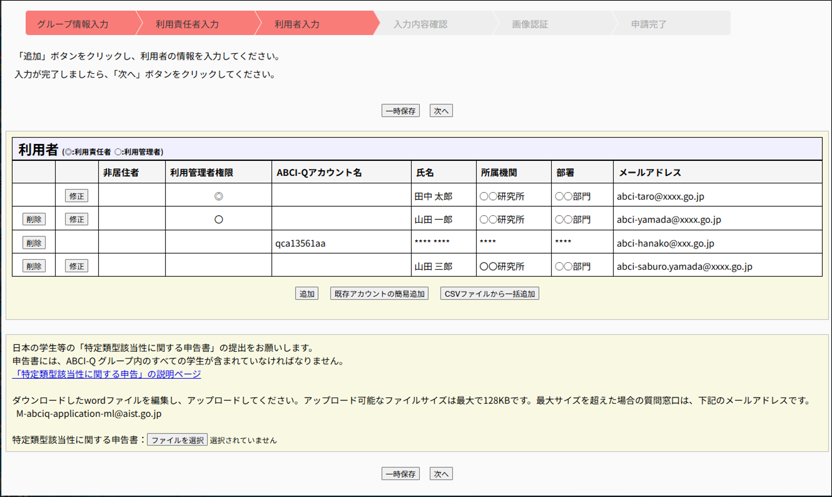This screenshot has width=832, height=497.
Task: Delete the 山田 三郎 user row
Action: (x=34, y=266)
